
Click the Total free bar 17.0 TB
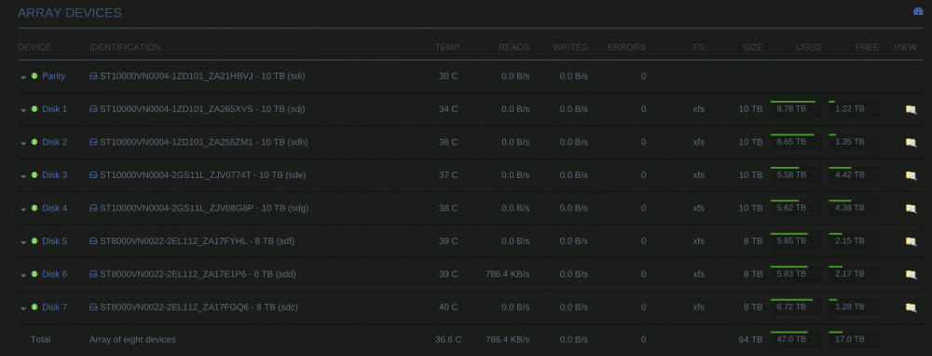[x=854, y=339]
